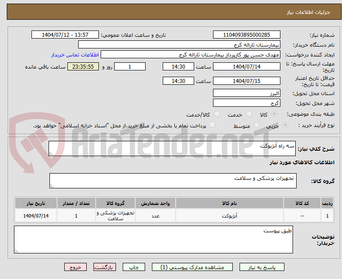Click the آنژیوکت item name cell
The width and height of the screenshot is (342, 279).
click(230, 216)
